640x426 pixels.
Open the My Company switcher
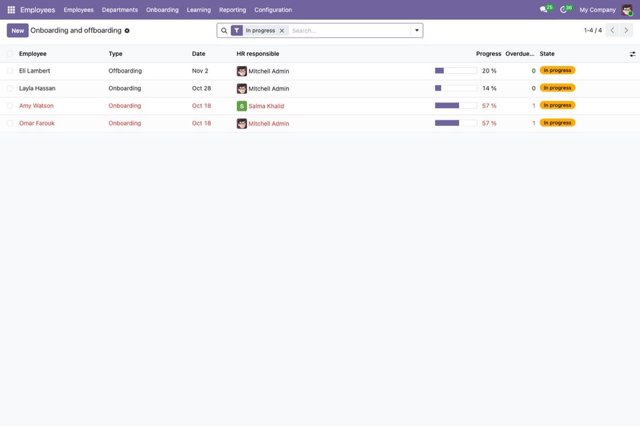597,10
